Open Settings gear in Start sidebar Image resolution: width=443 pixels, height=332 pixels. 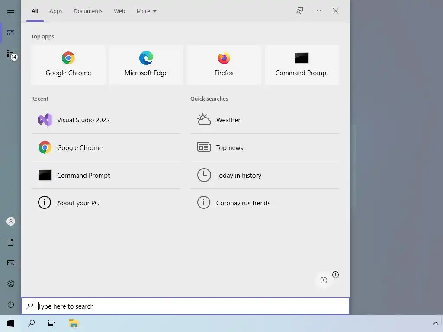coord(11,284)
